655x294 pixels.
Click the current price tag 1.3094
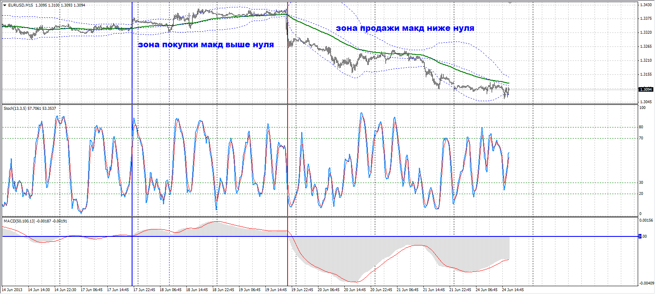(x=646, y=89)
